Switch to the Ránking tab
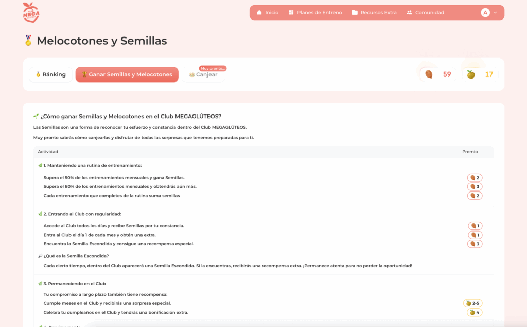Viewport: 527px width, 327px height. [50, 74]
